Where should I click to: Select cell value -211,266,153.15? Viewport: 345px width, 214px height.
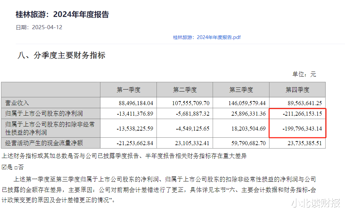pos(302,114)
